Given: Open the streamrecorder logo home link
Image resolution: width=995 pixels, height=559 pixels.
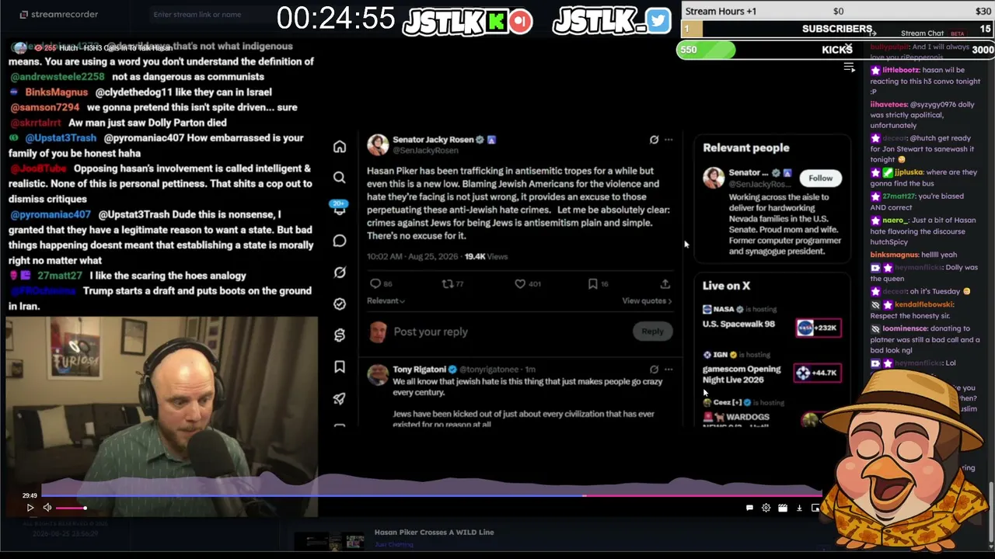Looking at the screenshot, I should [x=59, y=14].
